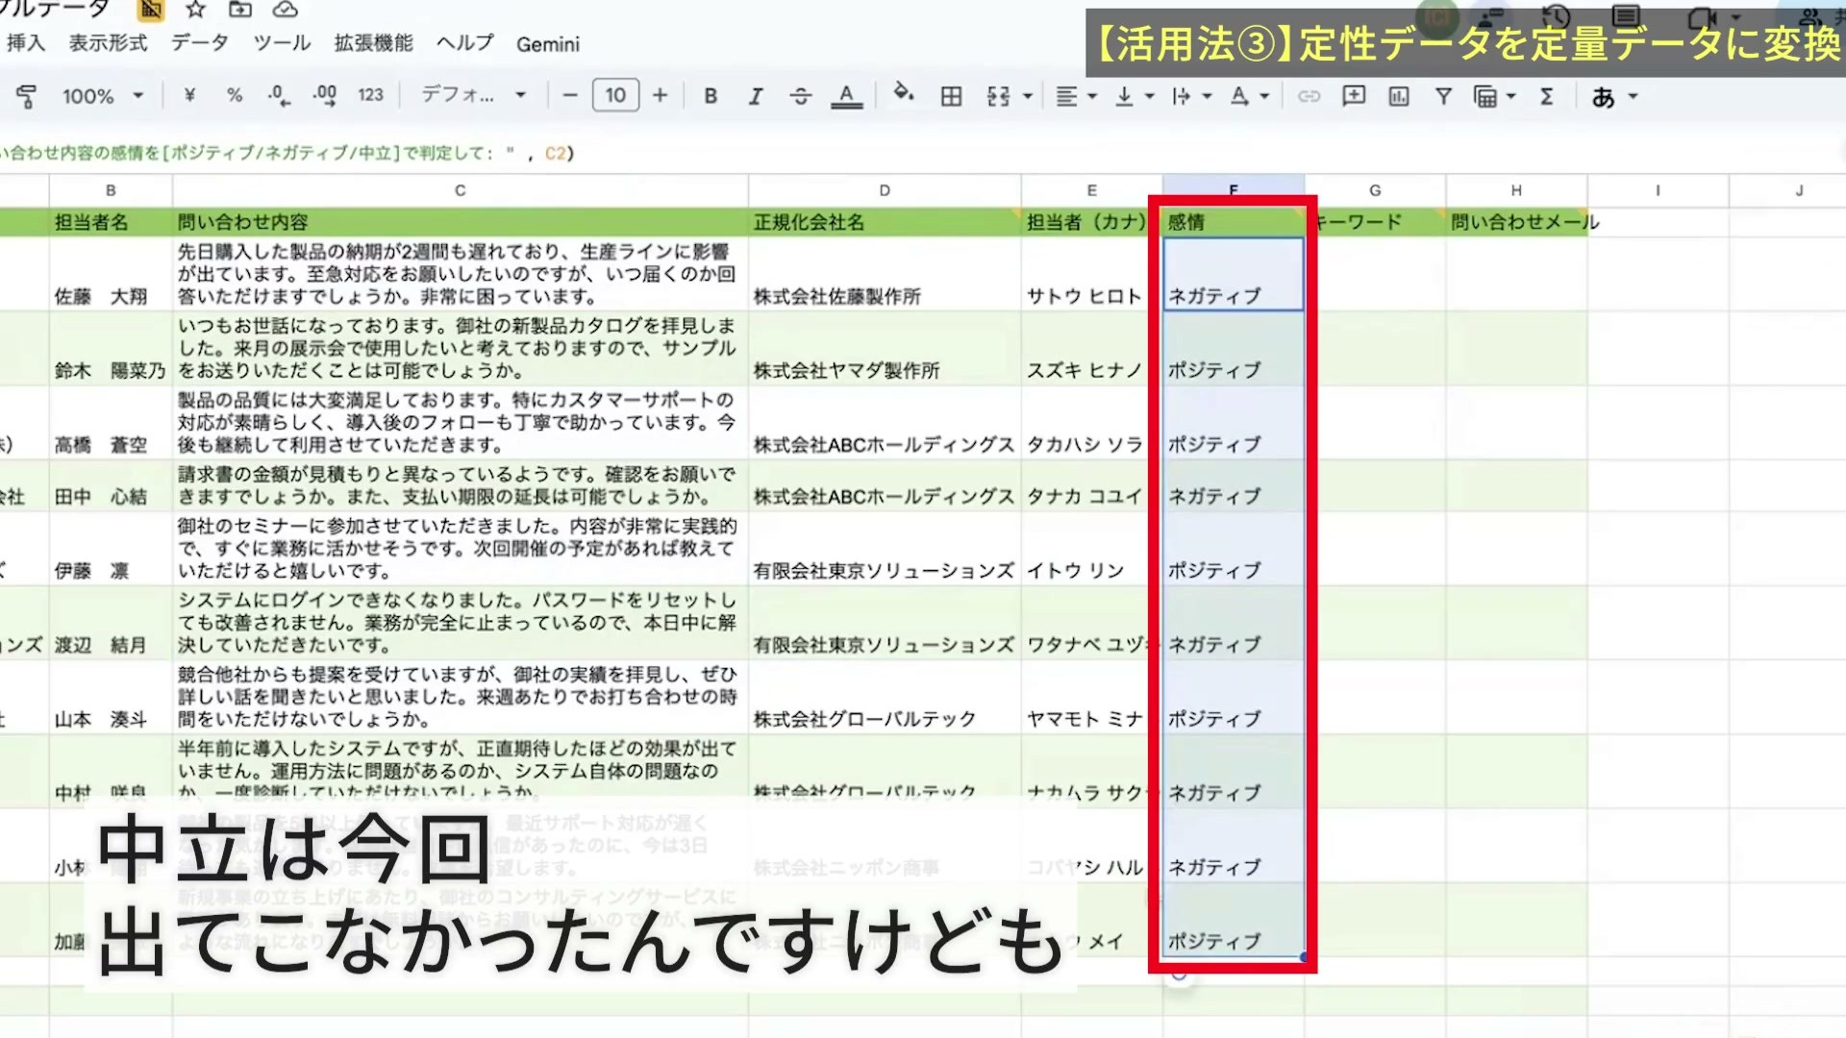Viewport: 1846px width, 1038px height.
Task: Click the move to folder icon
Action: click(240, 10)
